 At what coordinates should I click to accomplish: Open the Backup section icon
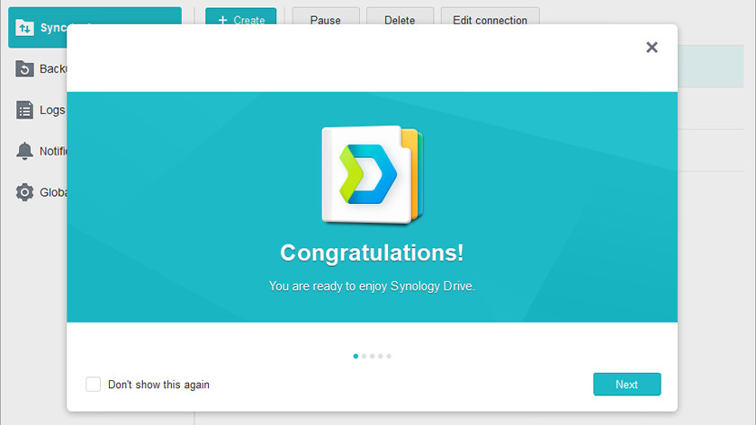[25, 69]
